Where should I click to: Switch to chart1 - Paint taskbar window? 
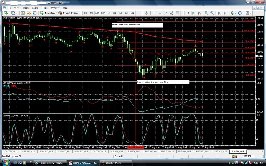click(x=116, y=163)
